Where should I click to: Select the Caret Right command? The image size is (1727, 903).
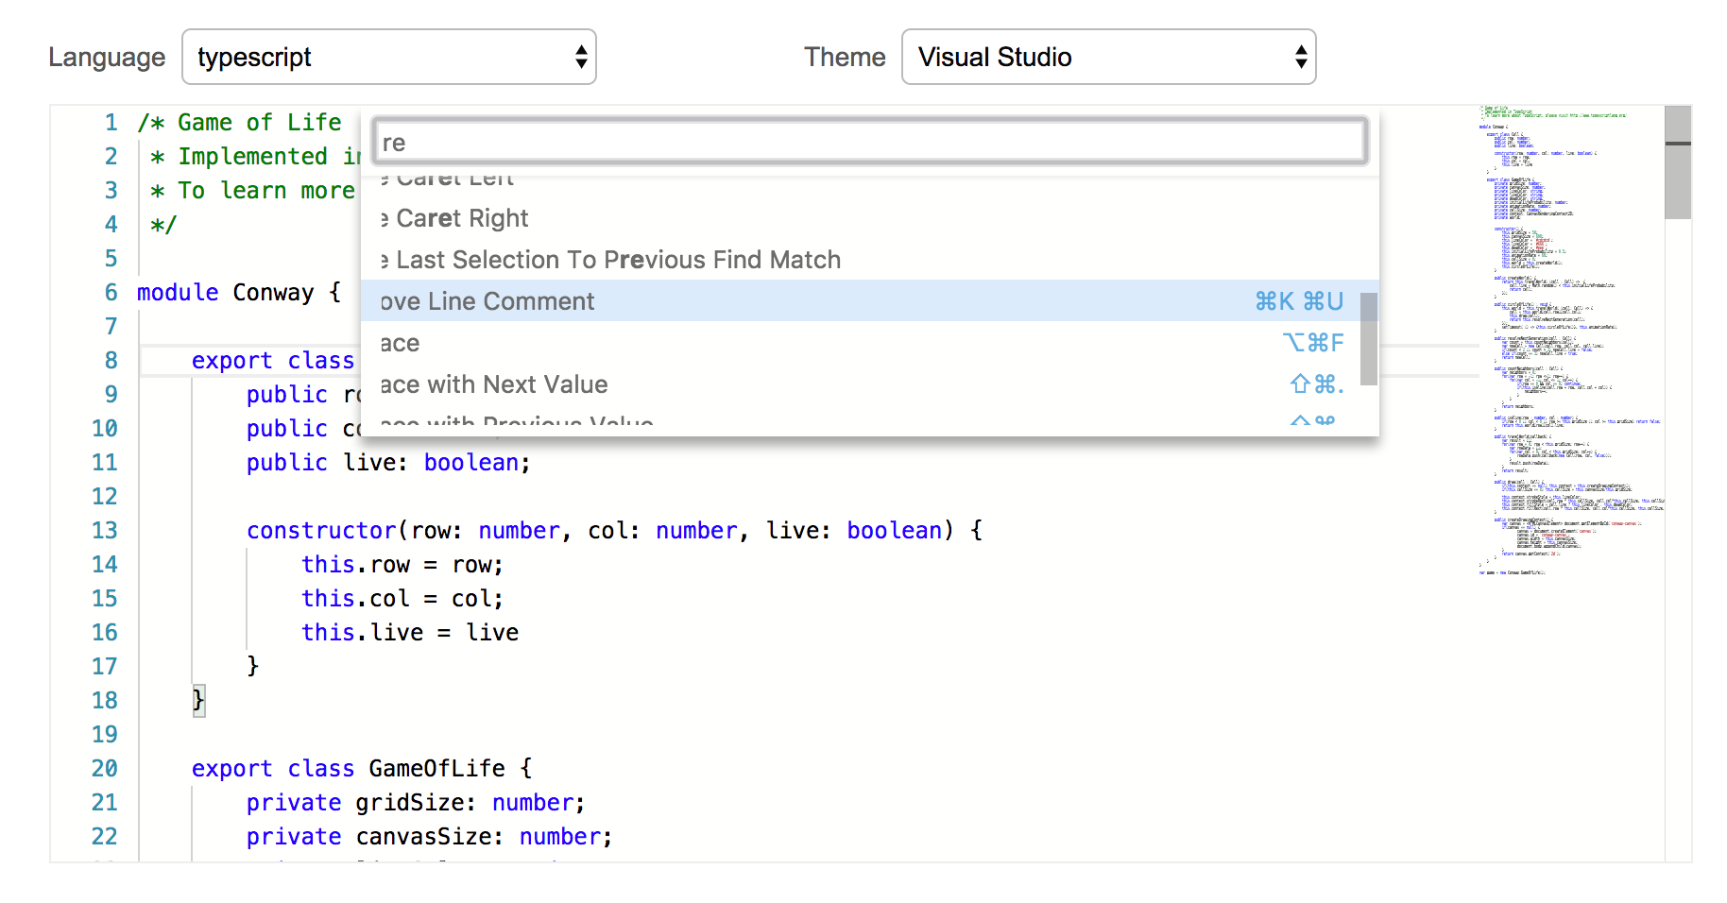click(869, 218)
